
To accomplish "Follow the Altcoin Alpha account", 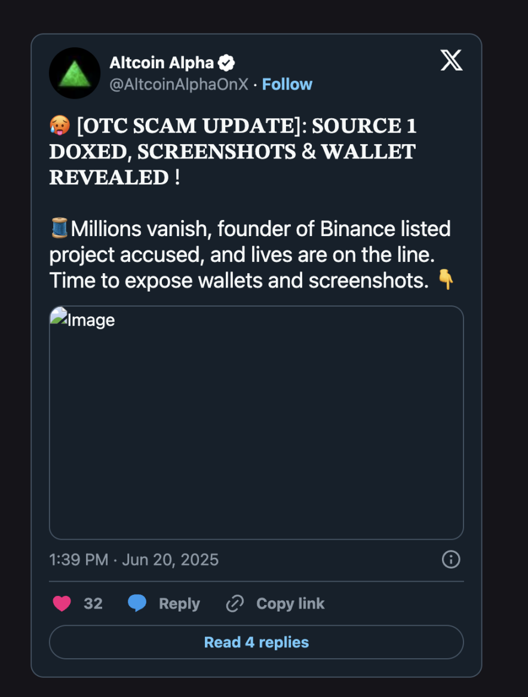I will [287, 84].
